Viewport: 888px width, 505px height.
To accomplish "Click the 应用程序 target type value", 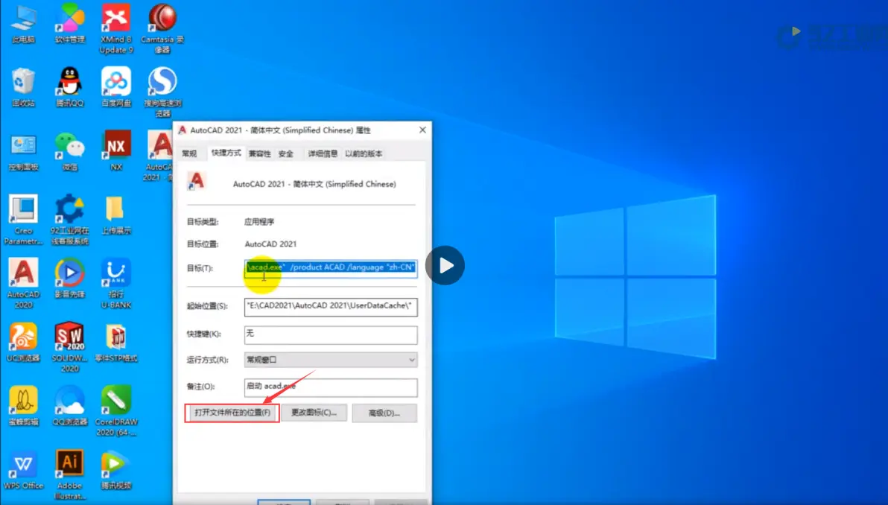I will point(259,222).
